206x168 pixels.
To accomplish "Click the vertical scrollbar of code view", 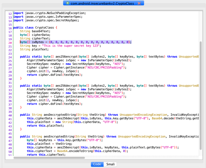I will point(200,95).
